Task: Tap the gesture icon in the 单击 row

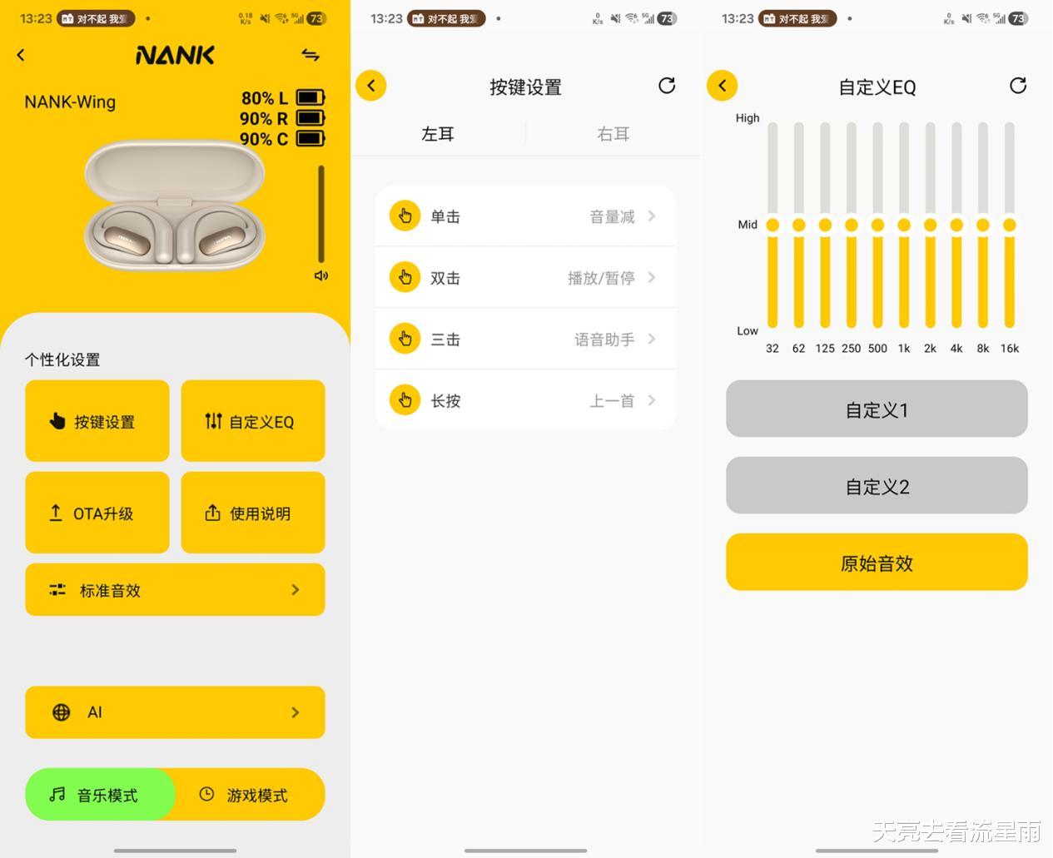Action: (405, 216)
